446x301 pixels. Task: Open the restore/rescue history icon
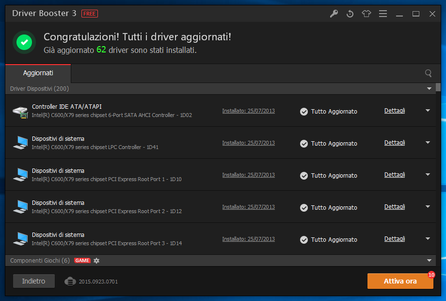click(350, 14)
